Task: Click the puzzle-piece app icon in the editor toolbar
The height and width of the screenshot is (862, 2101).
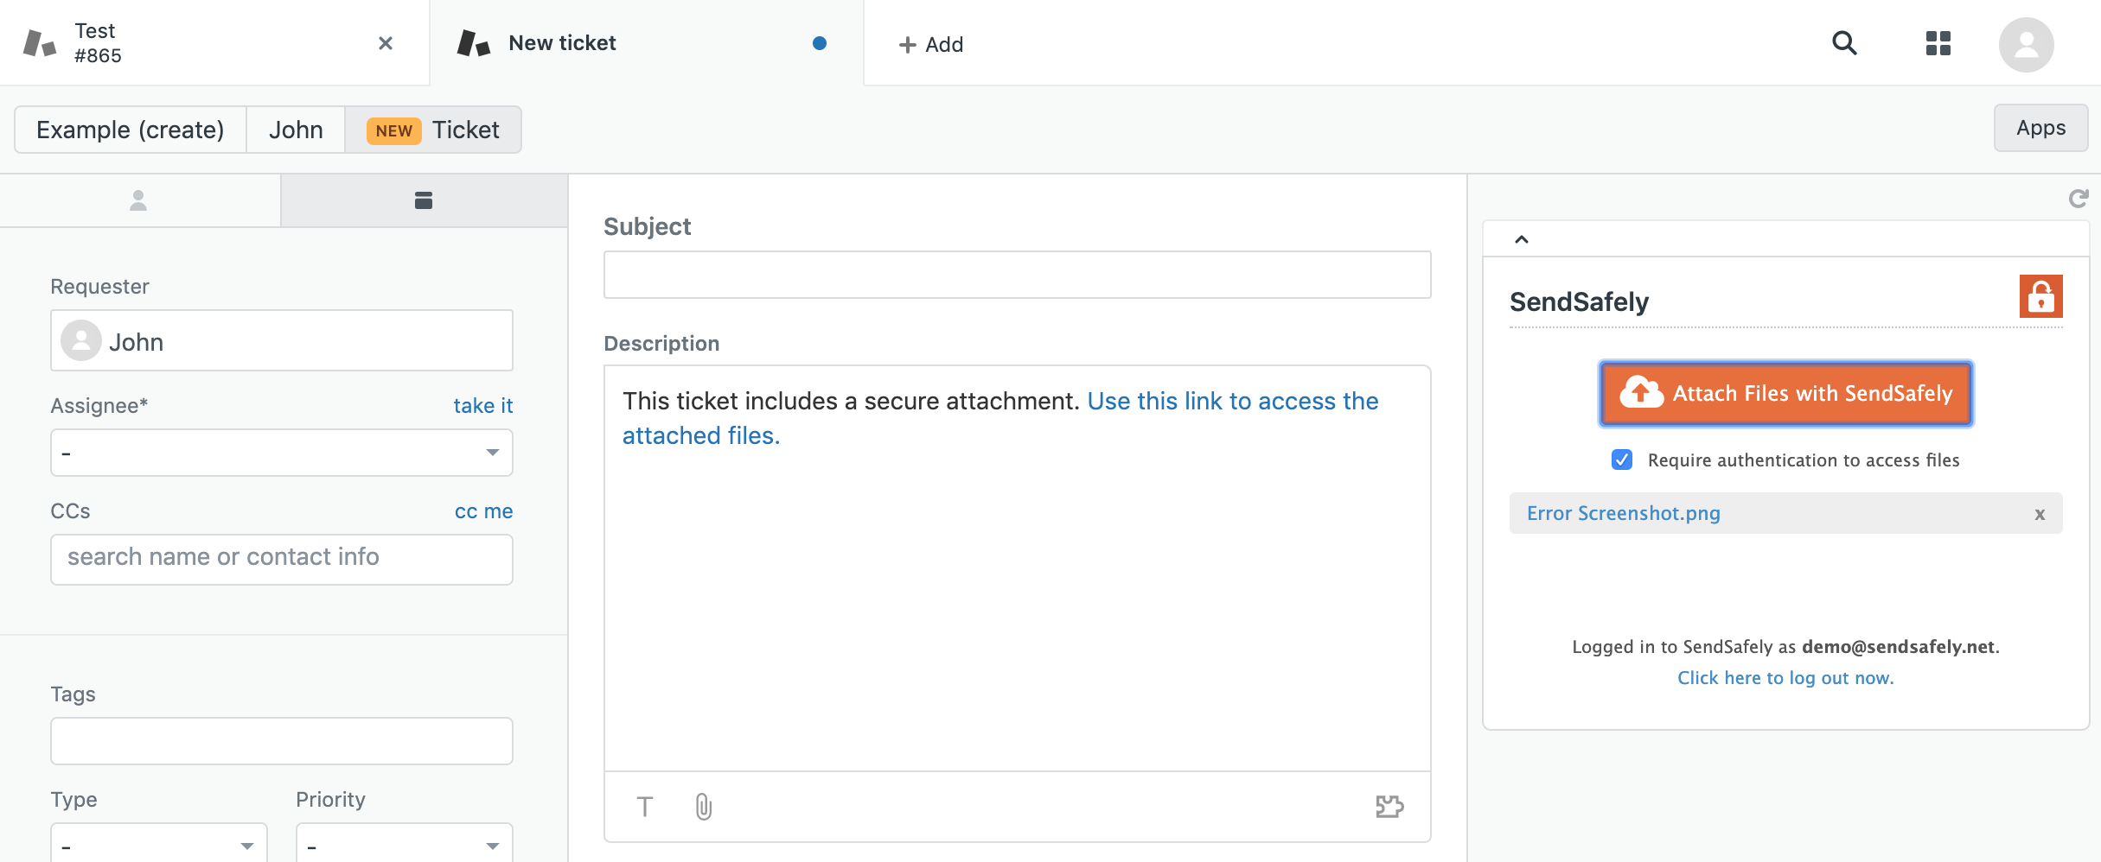Action: pyautogui.click(x=1389, y=807)
